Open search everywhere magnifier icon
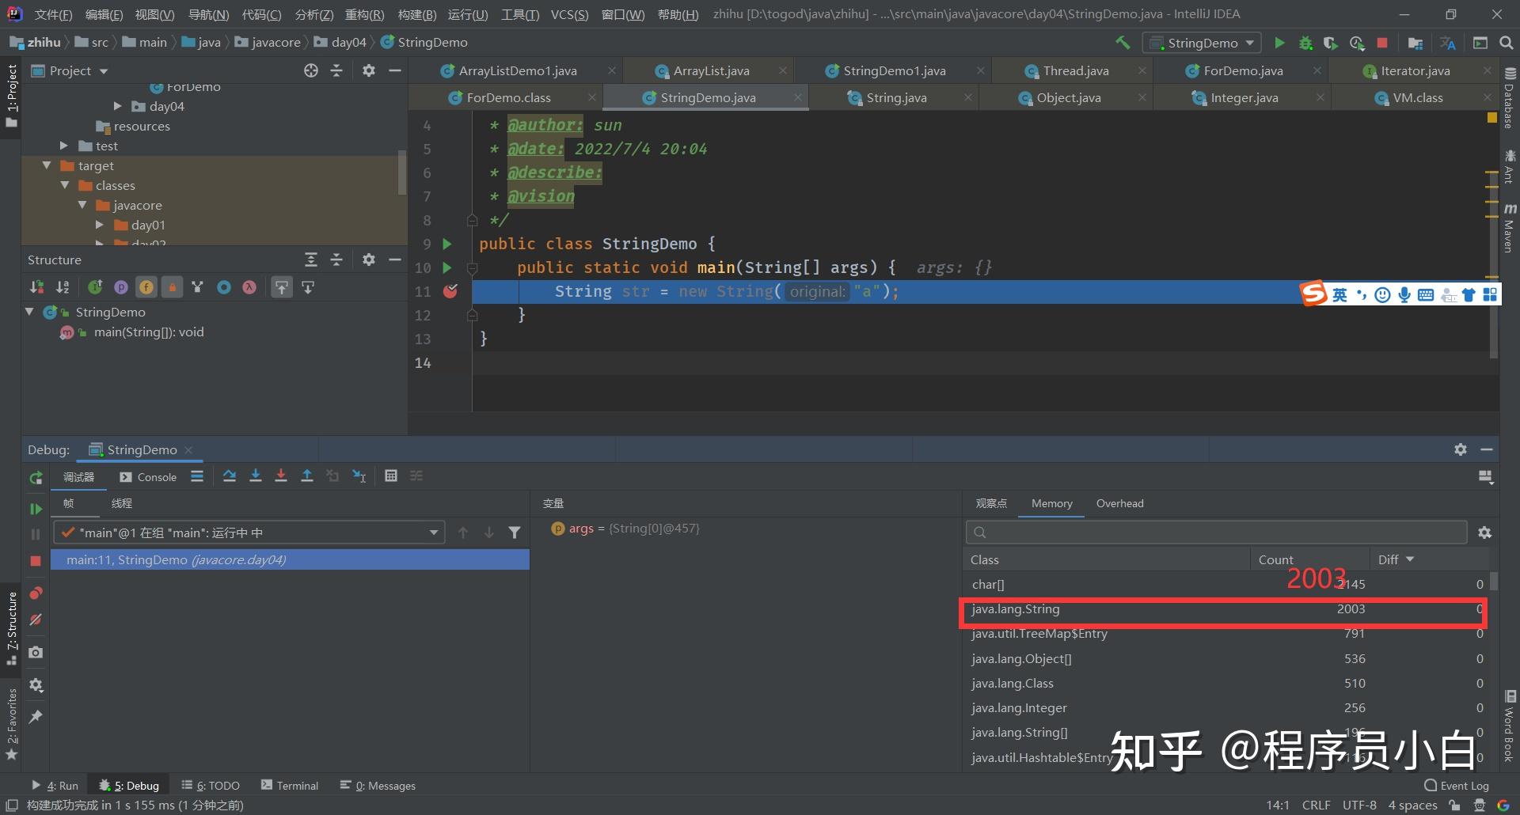Viewport: 1520px width, 815px height. tap(1507, 43)
